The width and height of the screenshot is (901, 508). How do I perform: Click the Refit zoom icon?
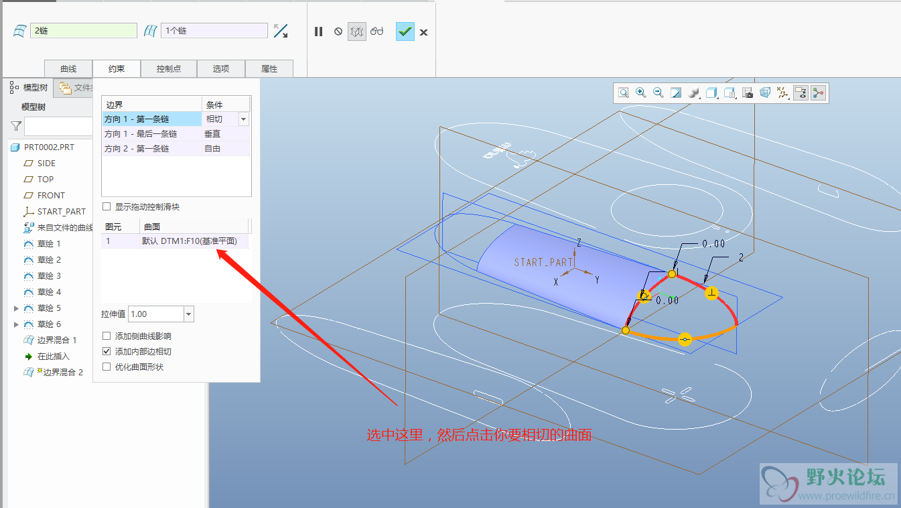(624, 93)
